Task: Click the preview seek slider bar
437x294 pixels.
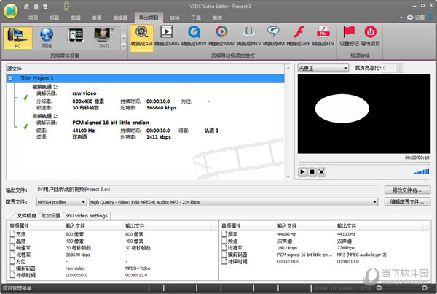Action: click(x=363, y=163)
